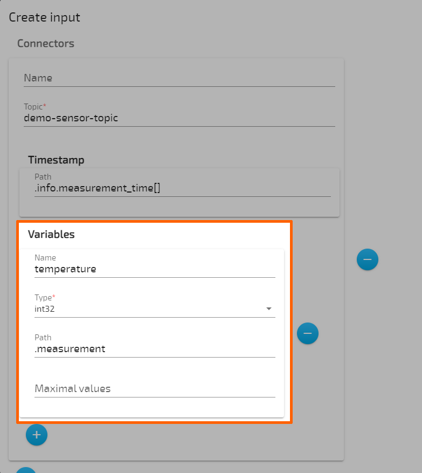Click the Timestamp section heading
Image resolution: width=422 pixels, height=473 pixels.
point(56,160)
